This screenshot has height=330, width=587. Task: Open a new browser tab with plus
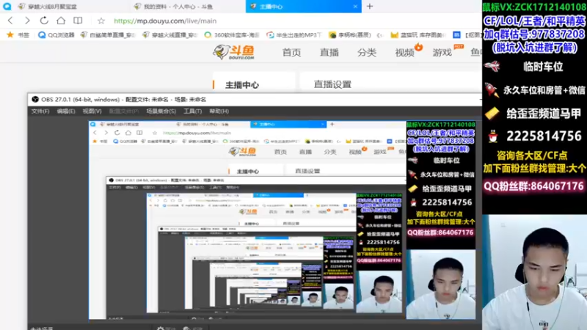pyautogui.click(x=370, y=7)
